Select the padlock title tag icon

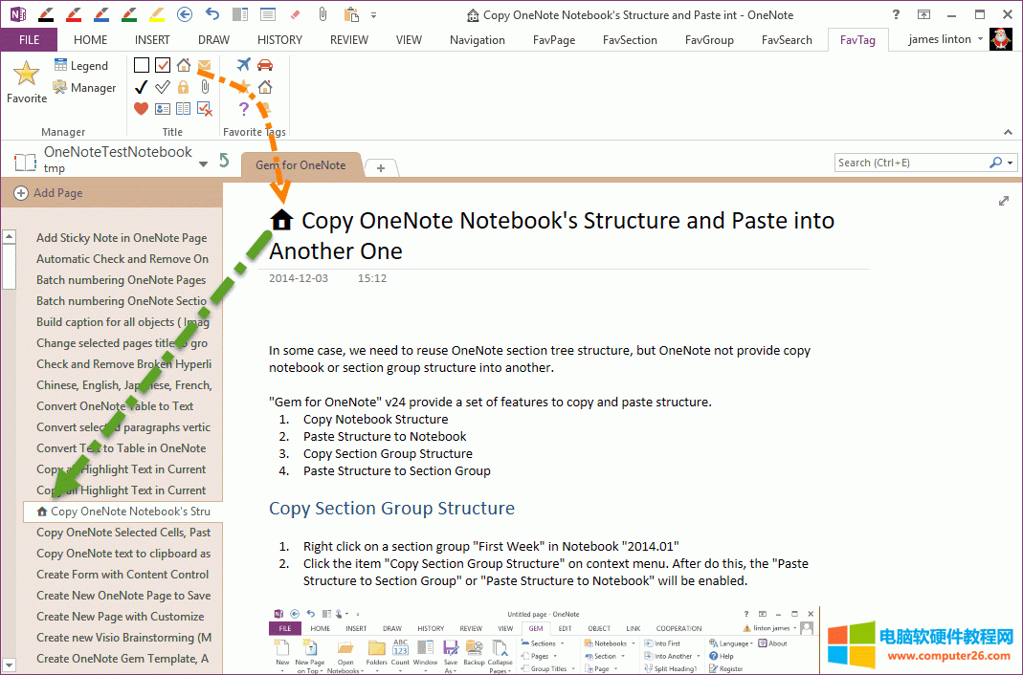coord(183,87)
